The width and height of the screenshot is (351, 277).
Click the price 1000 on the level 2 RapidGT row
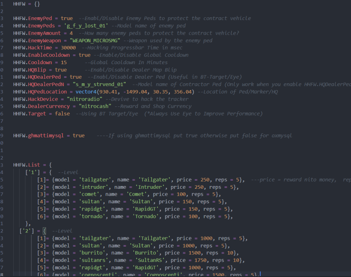point(194,267)
